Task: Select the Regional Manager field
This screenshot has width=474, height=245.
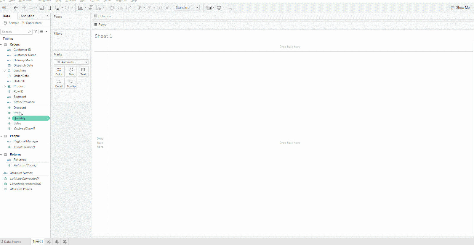Action: coord(26,141)
